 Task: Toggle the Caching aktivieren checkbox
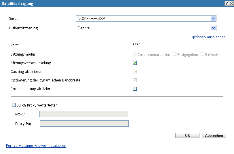coord(135,71)
